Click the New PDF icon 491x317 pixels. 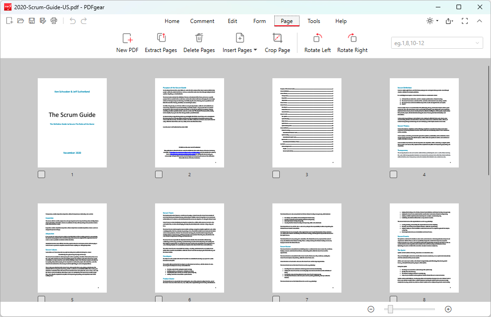(x=127, y=38)
